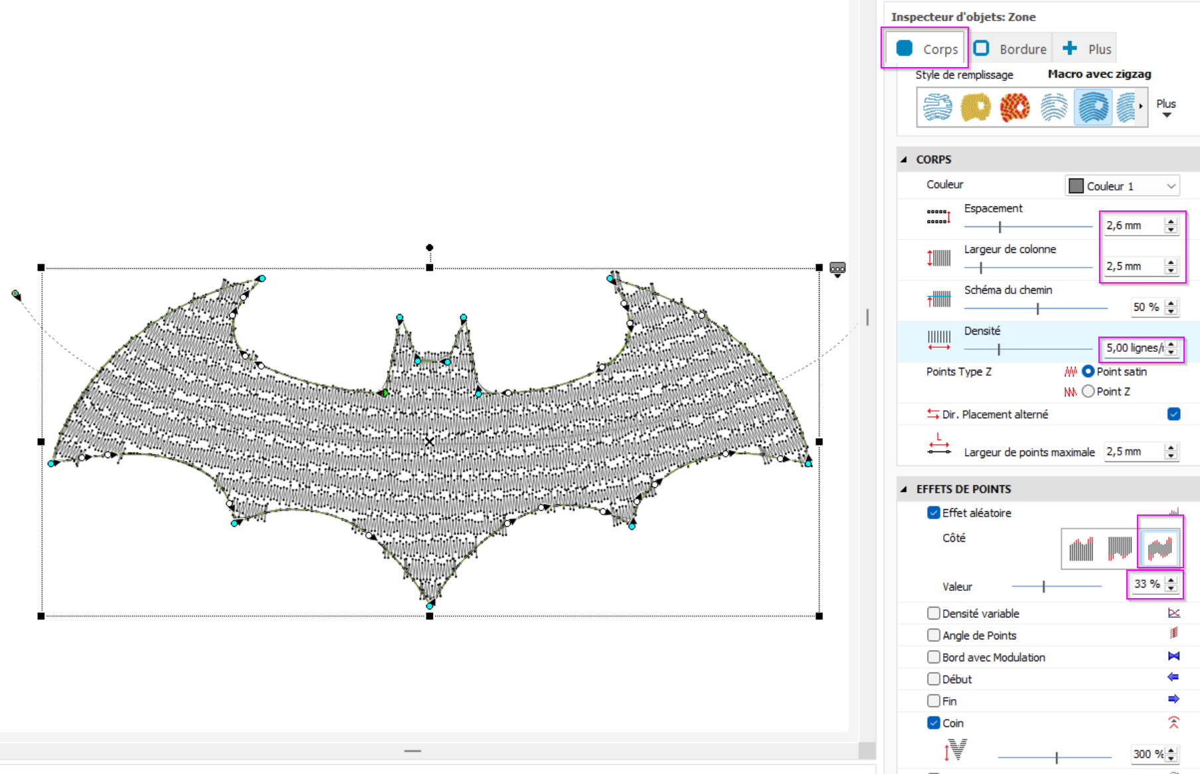Select the Point Z radio button

tap(1088, 392)
